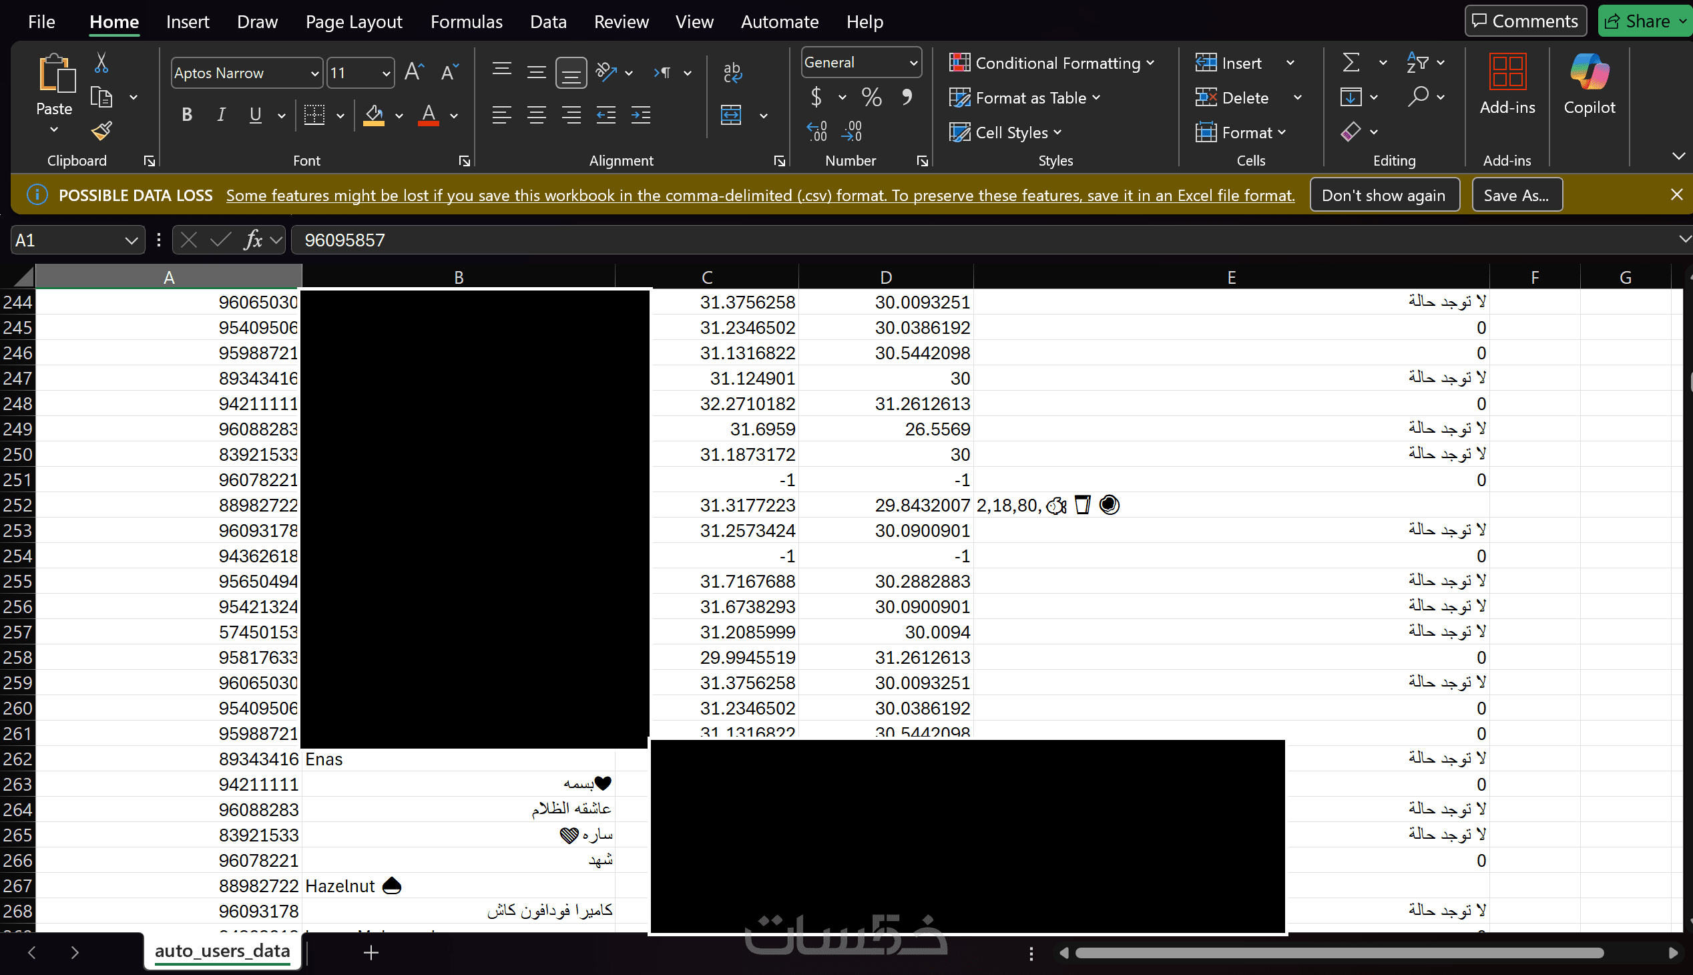Viewport: 1693px width, 975px height.
Task: Click the Format Painter brush icon
Action: pyautogui.click(x=101, y=131)
